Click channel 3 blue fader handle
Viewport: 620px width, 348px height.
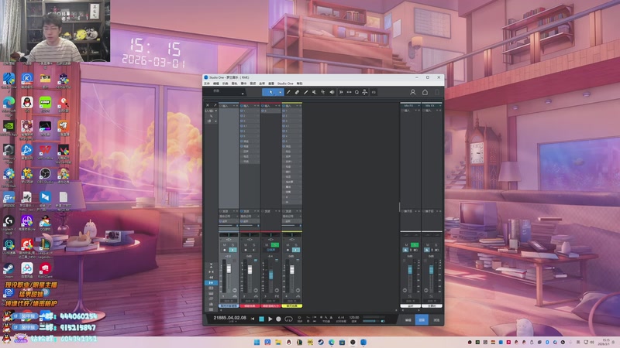point(270,275)
